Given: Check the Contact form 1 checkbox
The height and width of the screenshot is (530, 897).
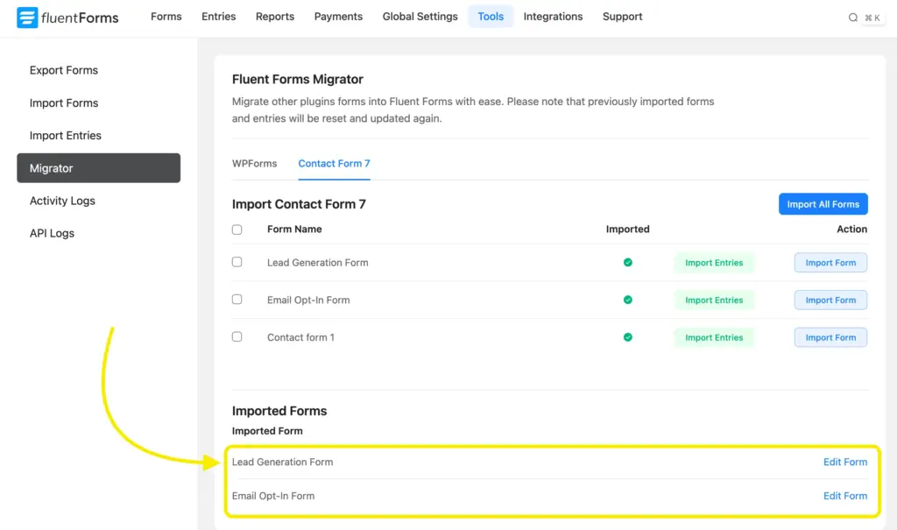Looking at the screenshot, I should (x=237, y=337).
